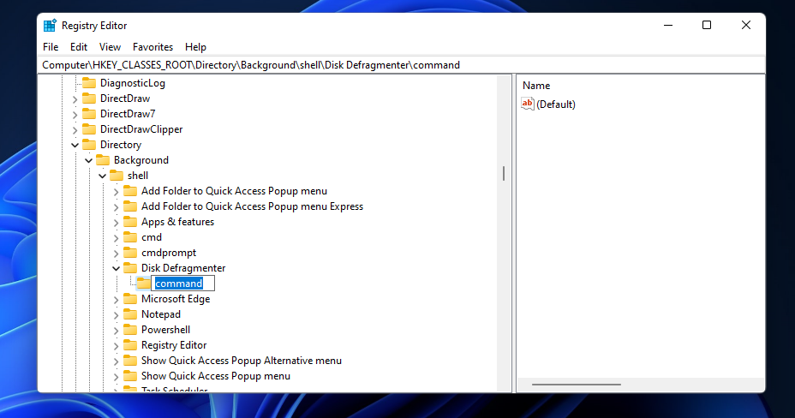Image resolution: width=795 pixels, height=418 pixels.
Task: Expand the Powershell key
Action: [117, 331]
